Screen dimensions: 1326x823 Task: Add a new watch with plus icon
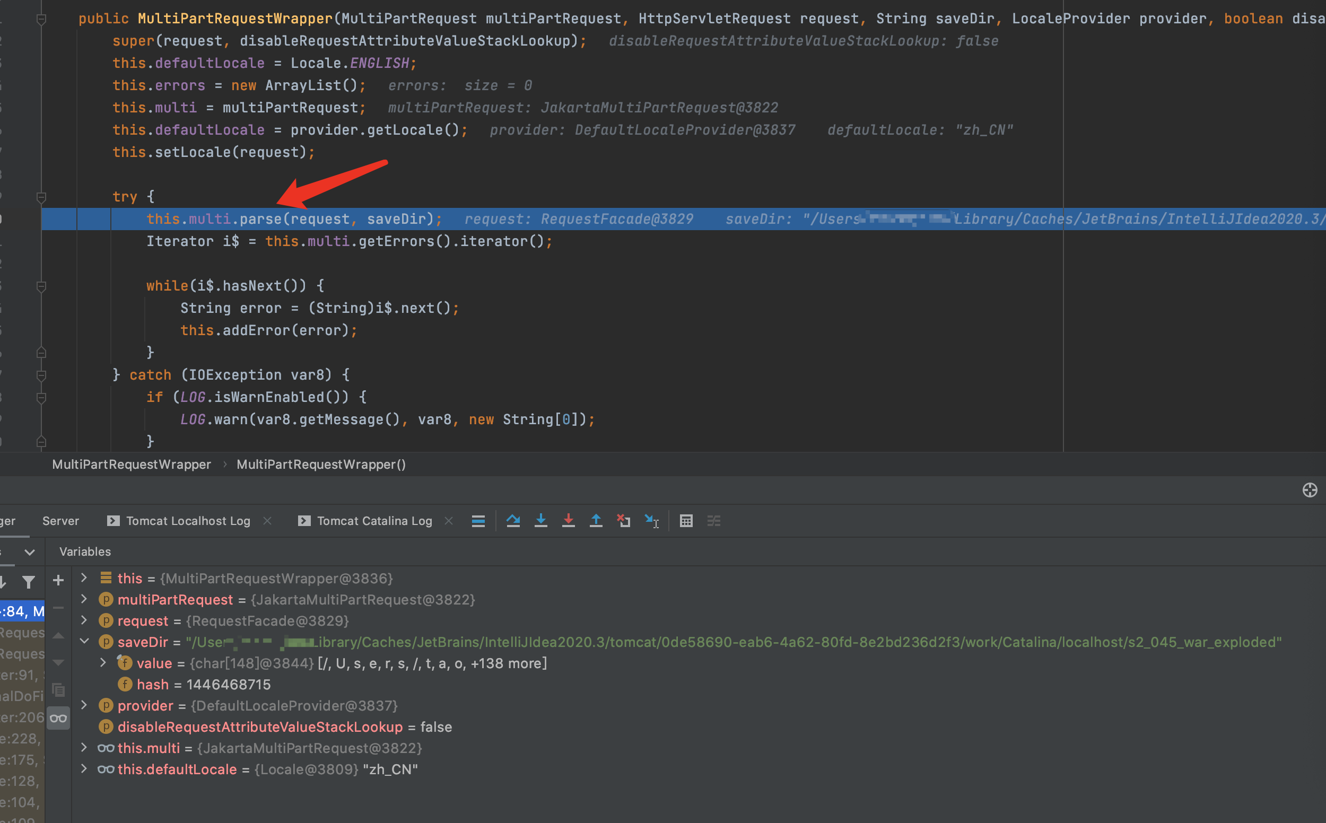point(58,580)
